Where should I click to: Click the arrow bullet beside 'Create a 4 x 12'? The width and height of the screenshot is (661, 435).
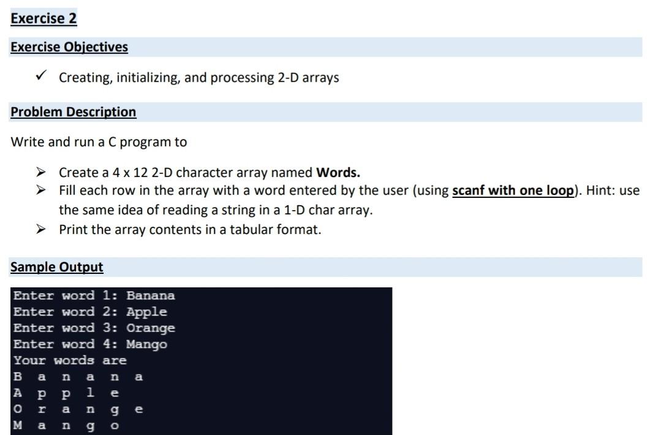(41, 172)
